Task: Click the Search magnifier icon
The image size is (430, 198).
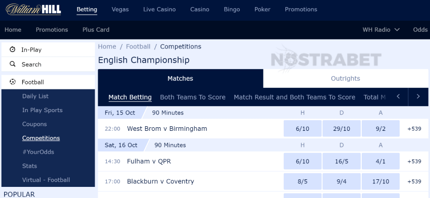Action: [12, 64]
